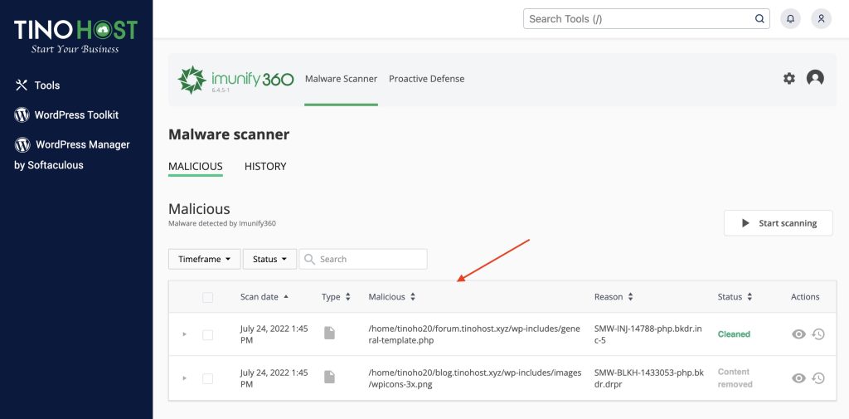View the general-template.php file via eye icon
Screen dimensions: 849x419
click(798, 334)
